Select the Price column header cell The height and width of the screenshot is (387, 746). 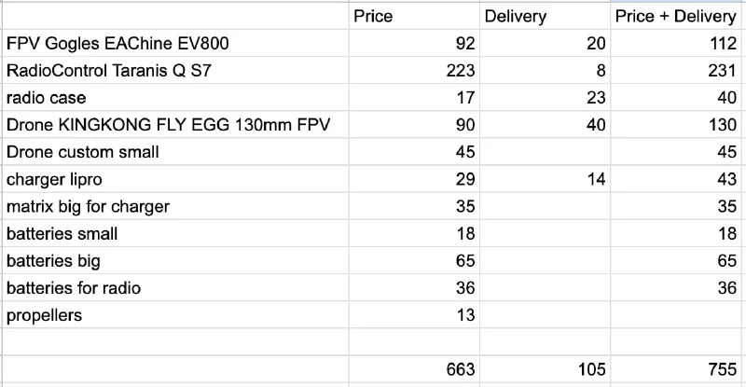tap(415, 17)
